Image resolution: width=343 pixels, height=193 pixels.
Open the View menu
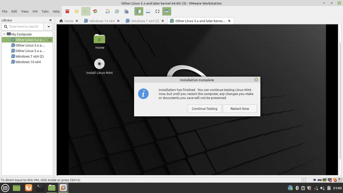click(25, 11)
